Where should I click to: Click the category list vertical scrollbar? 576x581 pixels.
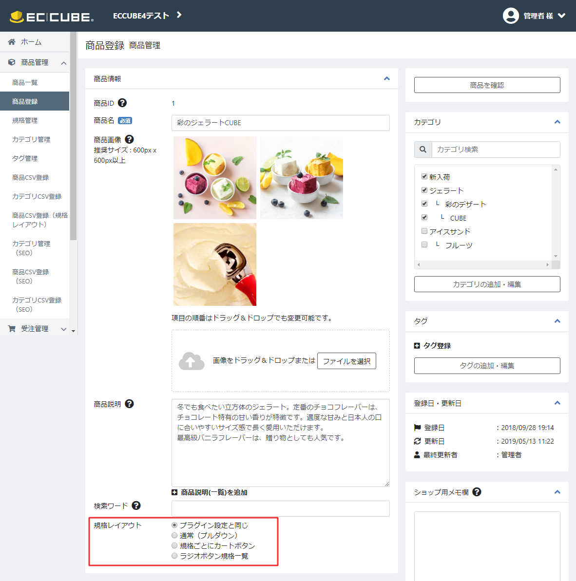[x=556, y=213]
